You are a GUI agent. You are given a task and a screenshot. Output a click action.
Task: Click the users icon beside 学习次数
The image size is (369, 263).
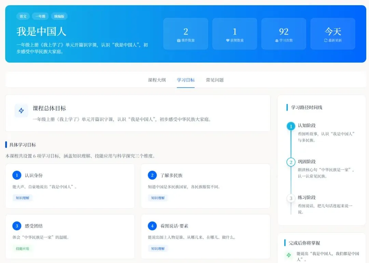pos(276,40)
